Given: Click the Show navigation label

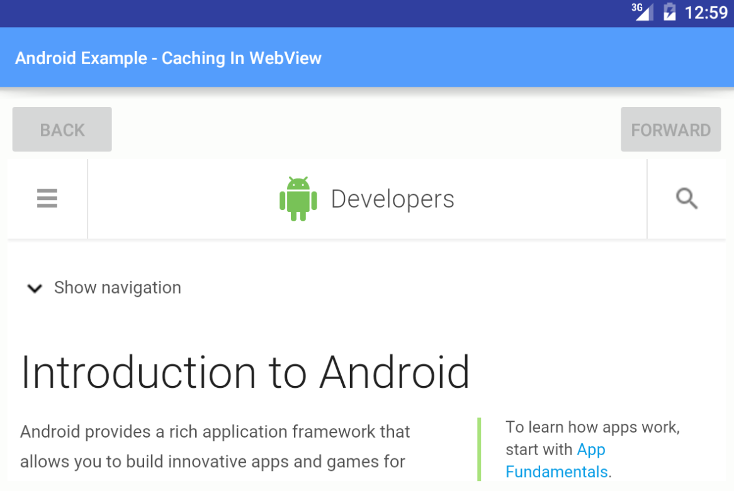Looking at the screenshot, I should pyautogui.click(x=118, y=287).
